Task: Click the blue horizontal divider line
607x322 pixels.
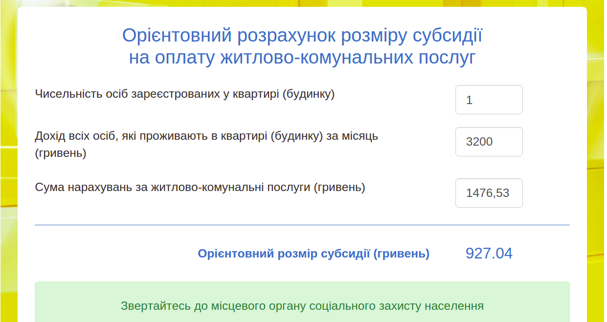Action: click(x=302, y=225)
